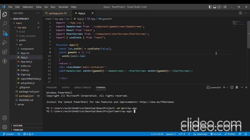Toggle the bottom panel layout icon

[214, 7]
